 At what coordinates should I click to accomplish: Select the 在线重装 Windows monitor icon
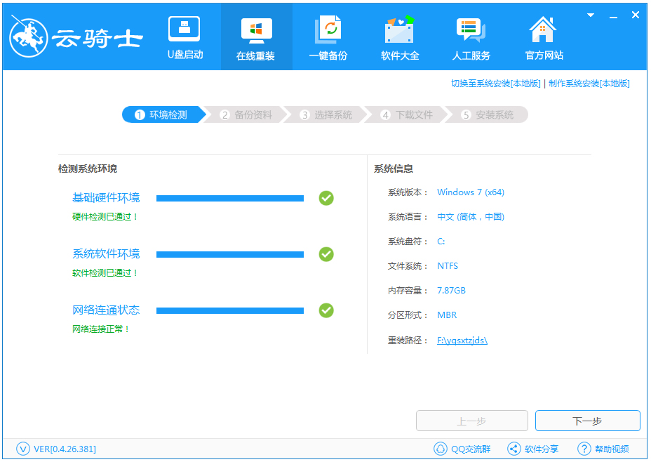[x=256, y=30]
